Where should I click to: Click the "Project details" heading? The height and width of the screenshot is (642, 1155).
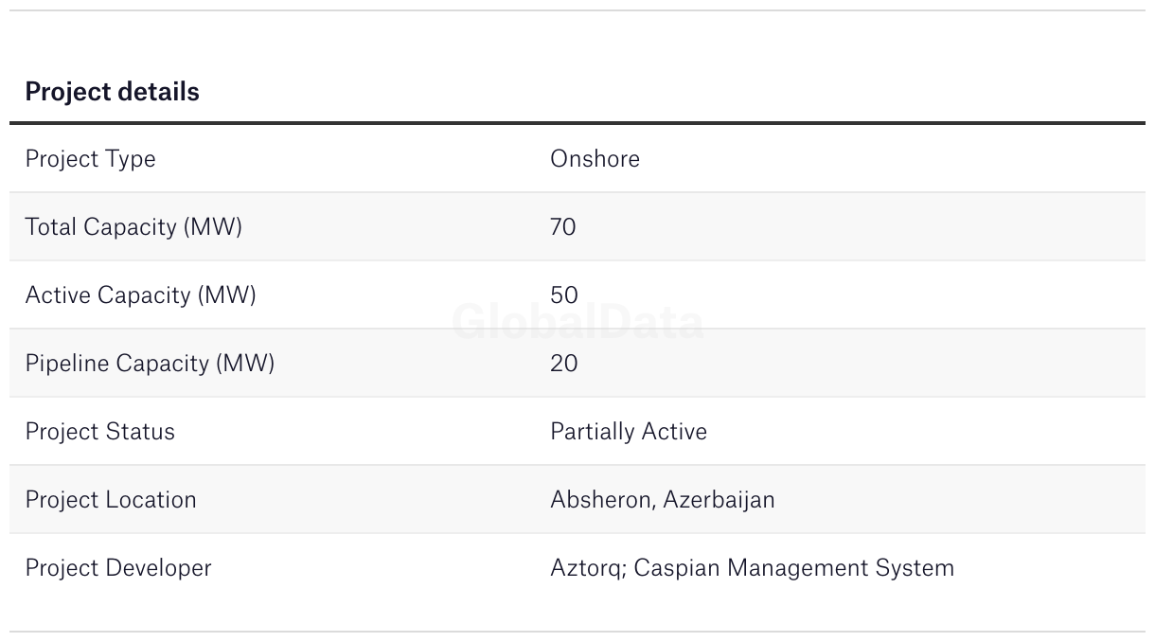click(x=112, y=92)
